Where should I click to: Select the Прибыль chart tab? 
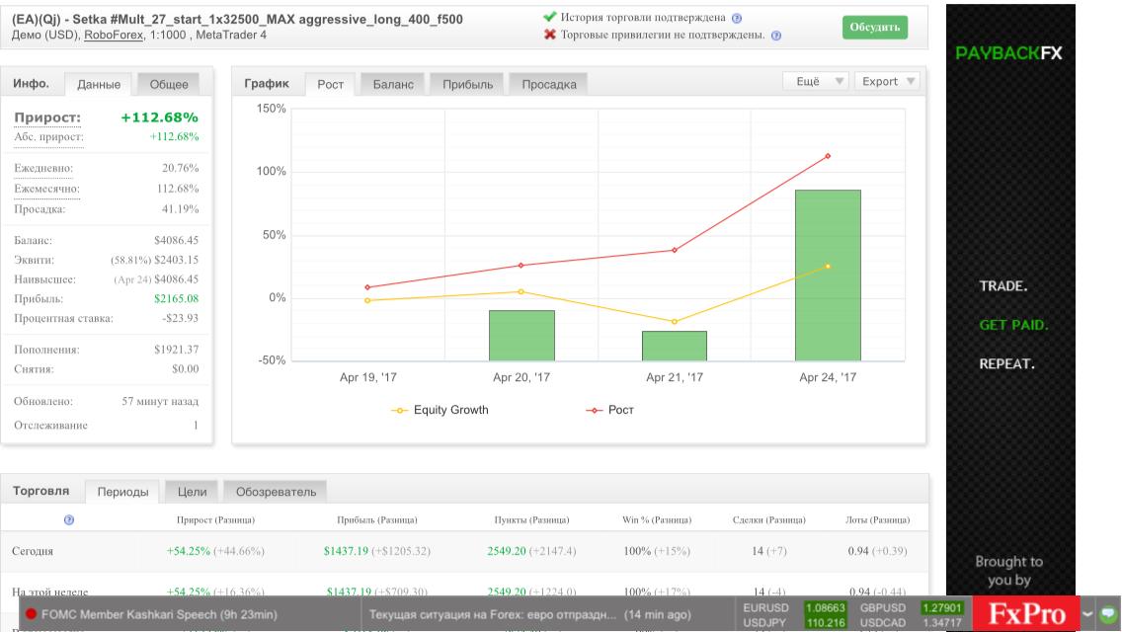(468, 84)
